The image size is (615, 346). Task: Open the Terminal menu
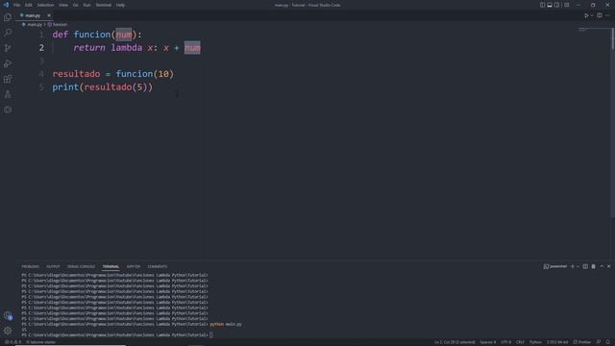104,5
